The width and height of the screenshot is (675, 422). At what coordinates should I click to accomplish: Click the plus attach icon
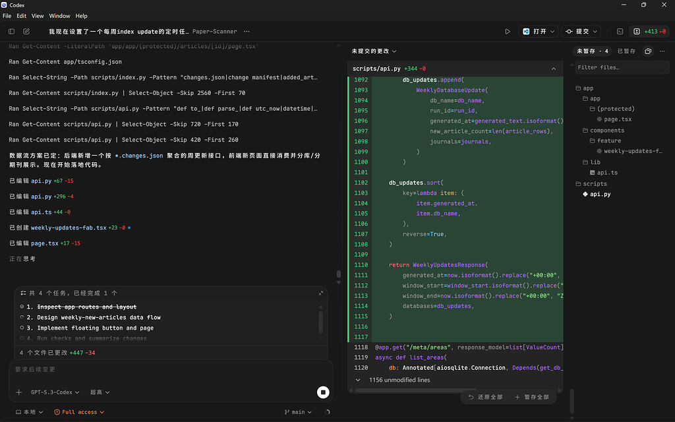pyautogui.click(x=19, y=392)
